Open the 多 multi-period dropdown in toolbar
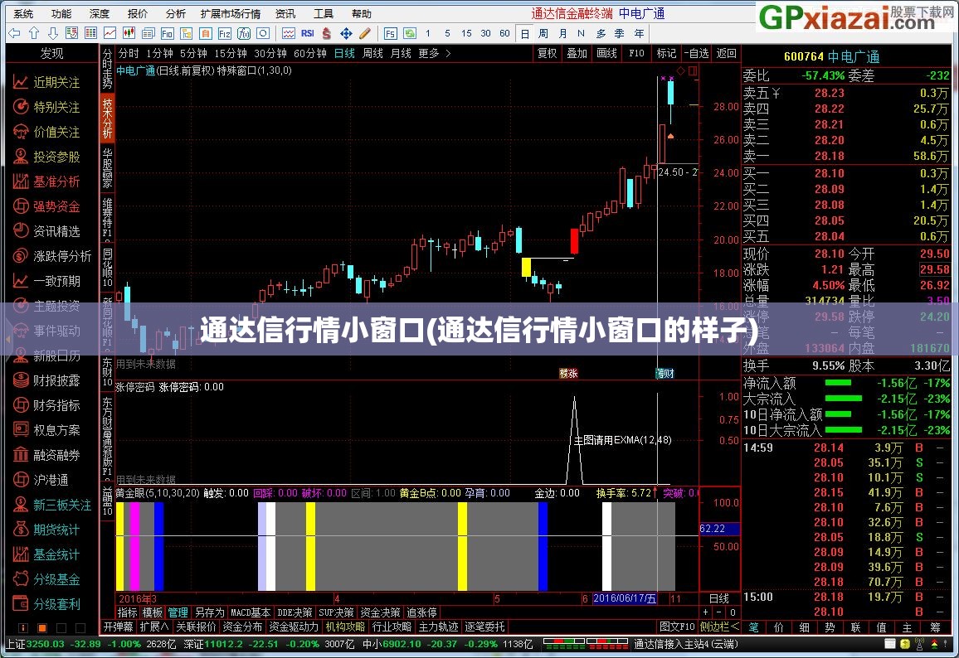This screenshot has width=959, height=658. 601,34
